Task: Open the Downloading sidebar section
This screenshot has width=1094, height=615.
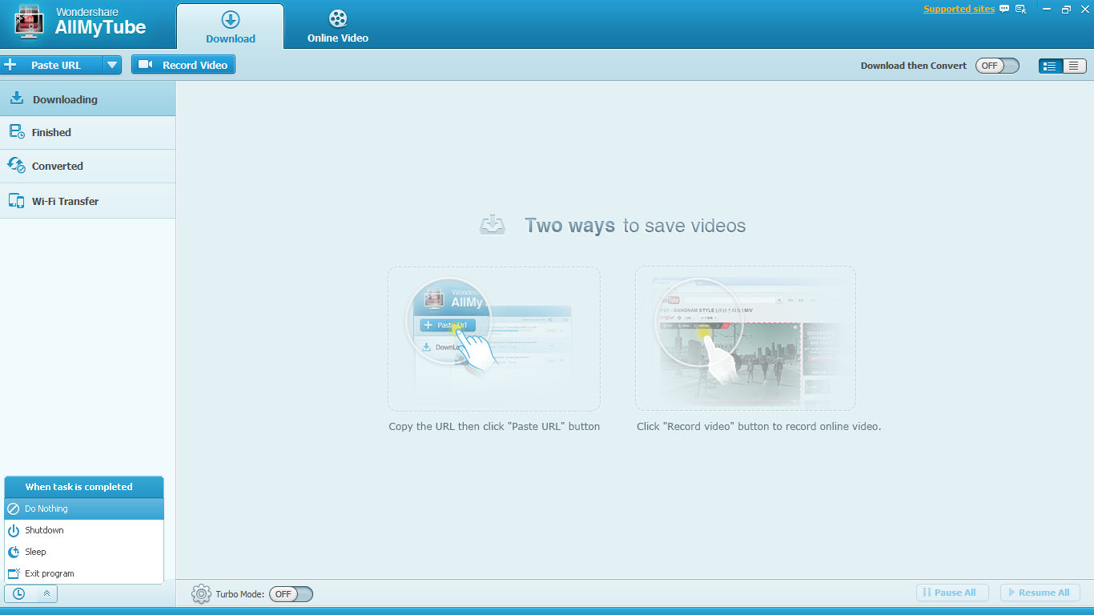Action: coord(87,99)
